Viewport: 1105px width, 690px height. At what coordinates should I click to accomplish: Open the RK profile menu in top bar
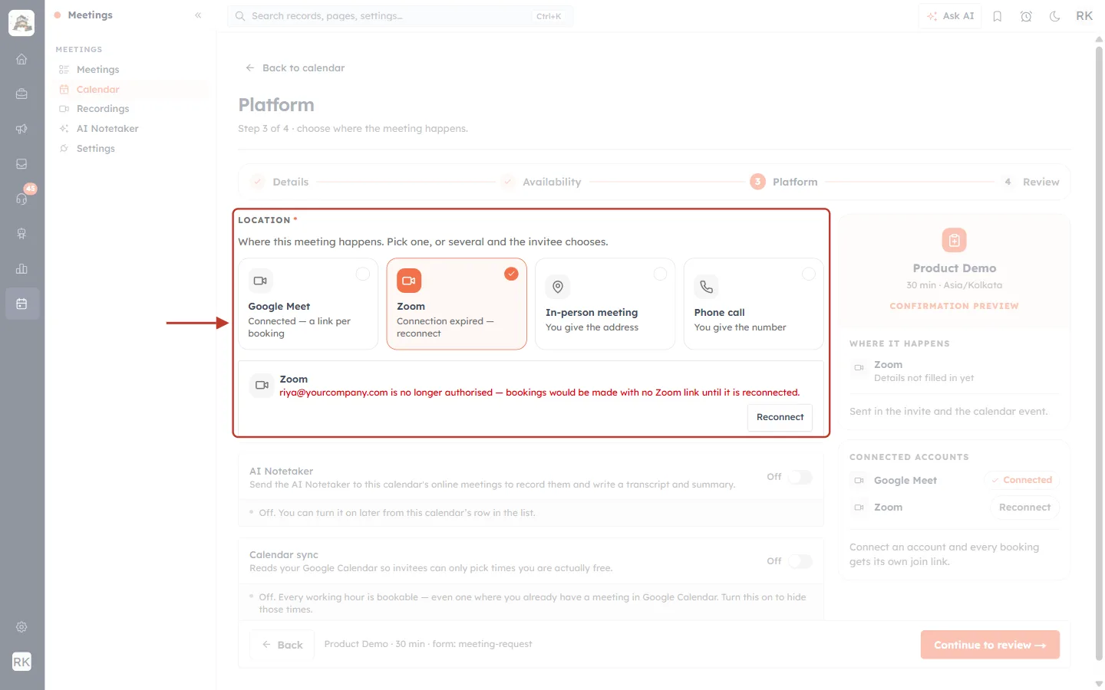click(1084, 16)
